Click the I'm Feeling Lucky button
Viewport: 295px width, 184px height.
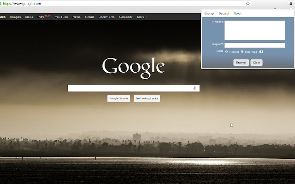tap(147, 98)
